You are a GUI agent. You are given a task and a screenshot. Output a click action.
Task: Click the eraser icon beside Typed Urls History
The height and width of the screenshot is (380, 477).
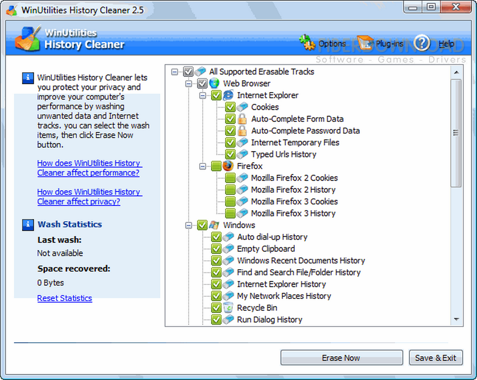pos(242,154)
